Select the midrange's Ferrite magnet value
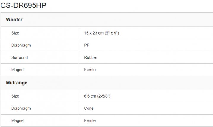 click(x=90, y=120)
